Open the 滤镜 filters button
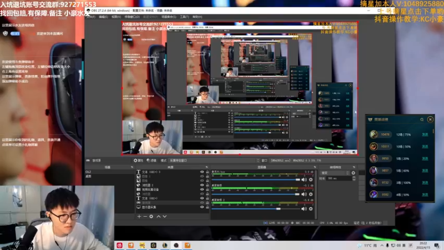Viewport: 444px width, 250px height. (x=152, y=161)
